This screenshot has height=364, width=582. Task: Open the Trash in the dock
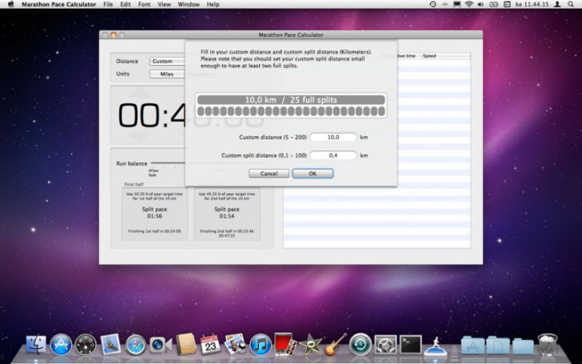click(x=548, y=345)
